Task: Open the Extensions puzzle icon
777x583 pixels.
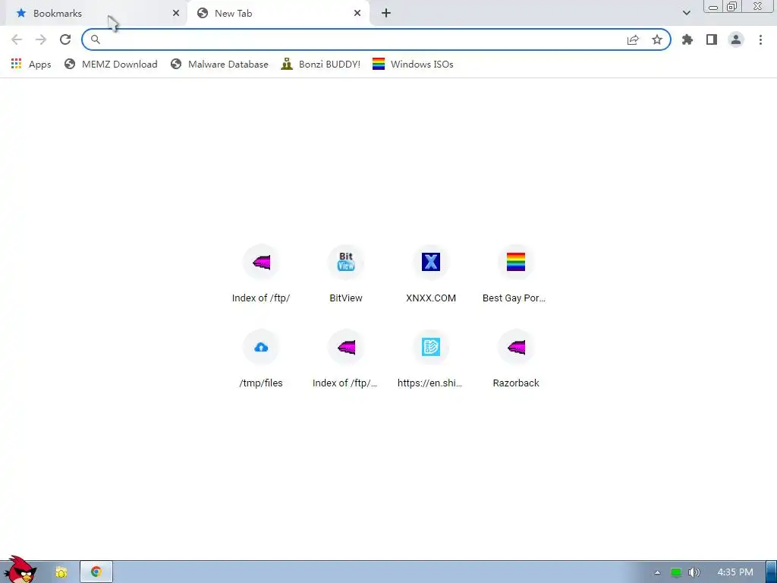Action: tap(687, 39)
